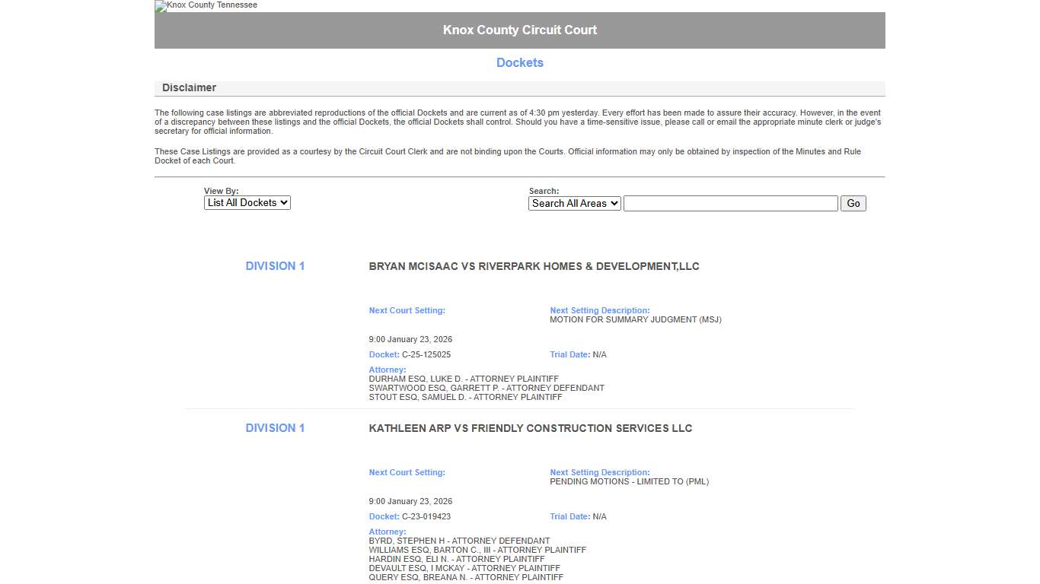Click the Knox County Circuit Court title banner
Viewport: 1040px width, 584px height.
(520, 30)
